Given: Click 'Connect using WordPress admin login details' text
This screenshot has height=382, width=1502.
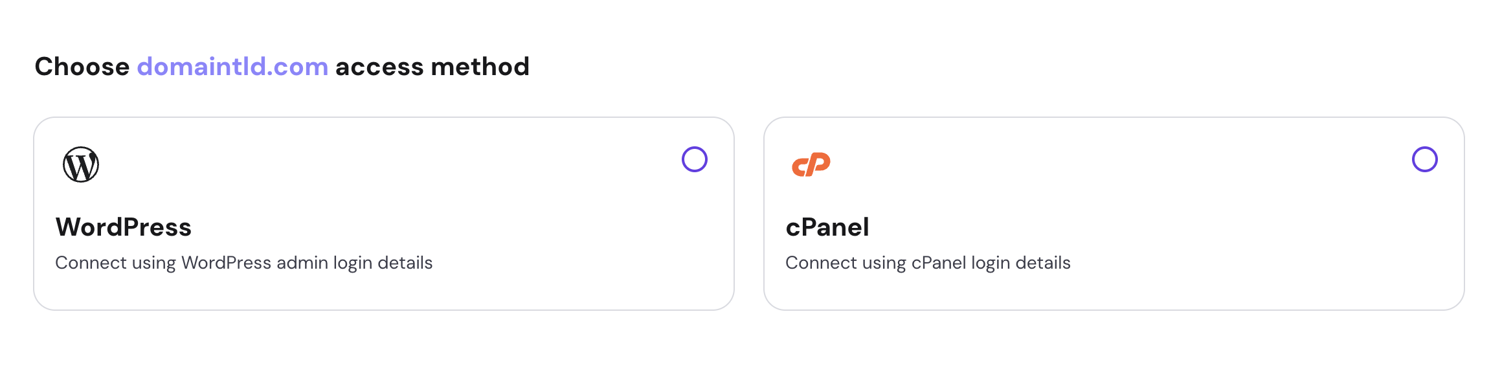Looking at the screenshot, I should coord(243,263).
